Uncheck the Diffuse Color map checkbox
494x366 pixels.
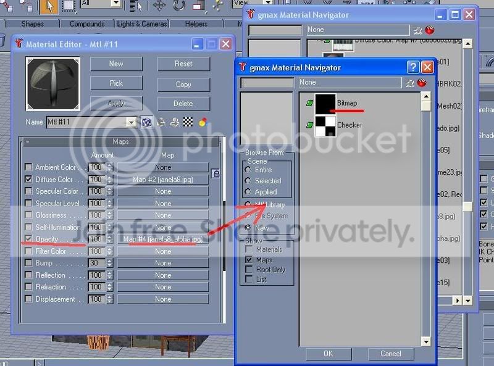pos(28,179)
